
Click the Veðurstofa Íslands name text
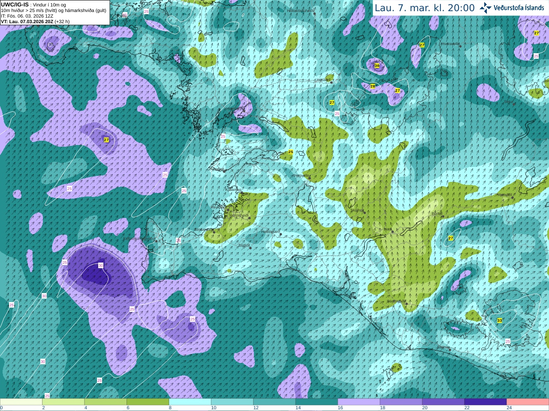(519, 8)
